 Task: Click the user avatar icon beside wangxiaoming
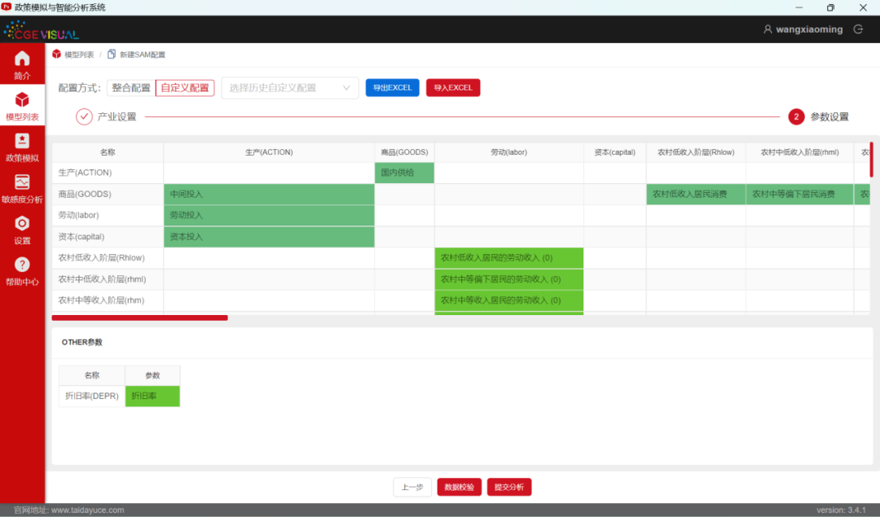point(768,29)
